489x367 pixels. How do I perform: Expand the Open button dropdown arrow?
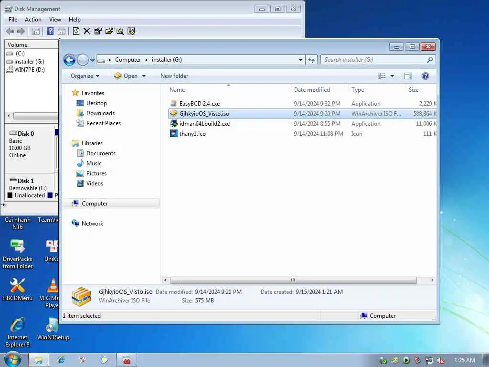(144, 76)
